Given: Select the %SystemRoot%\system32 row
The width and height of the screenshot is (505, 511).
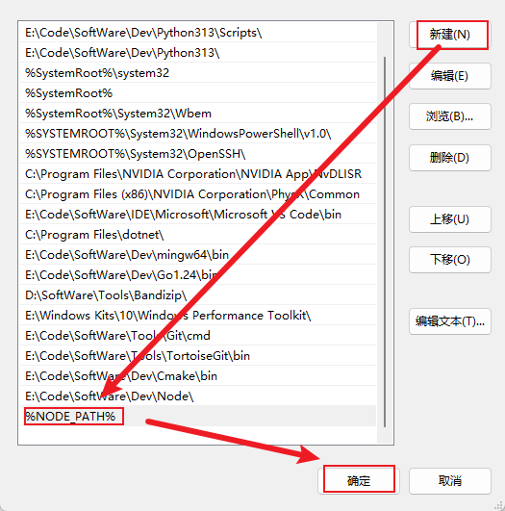Looking at the screenshot, I should click(x=198, y=73).
